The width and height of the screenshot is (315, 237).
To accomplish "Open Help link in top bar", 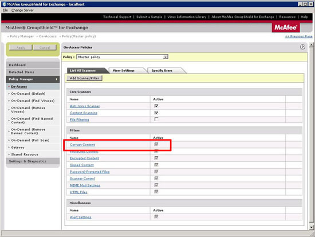I will (304, 17).
